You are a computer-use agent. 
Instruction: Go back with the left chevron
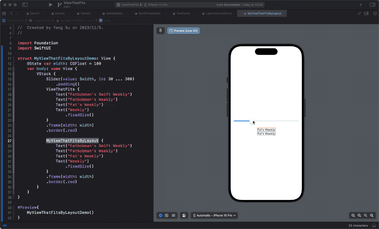(x=11, y=14)
